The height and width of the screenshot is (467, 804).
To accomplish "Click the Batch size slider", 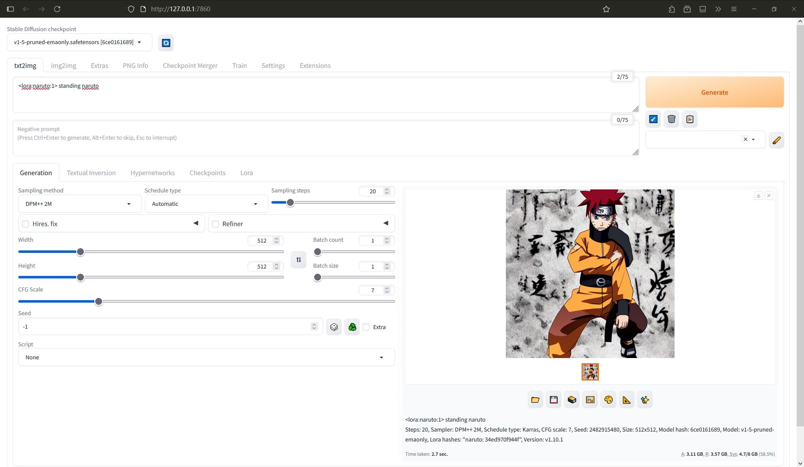I will [354, 277].
